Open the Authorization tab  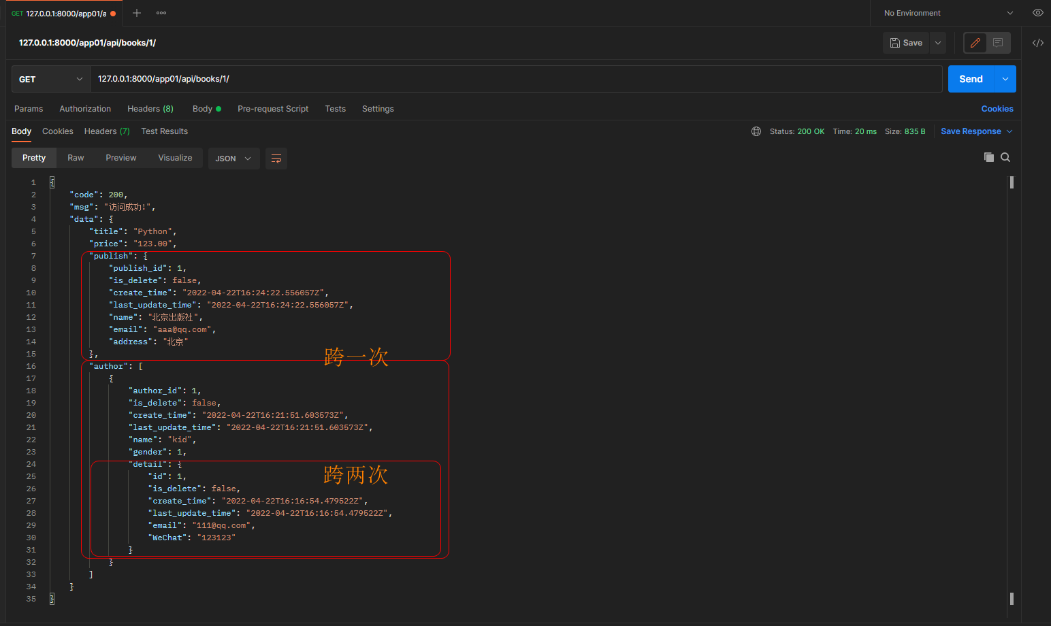[x=85, y=109]
